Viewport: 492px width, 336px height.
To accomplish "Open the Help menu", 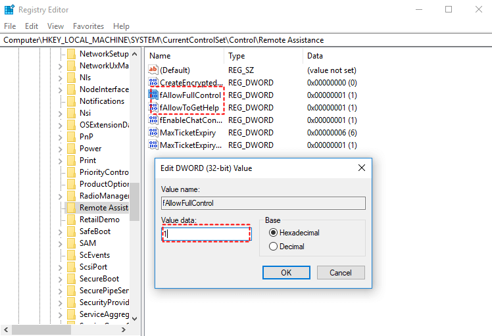I will [121, 26].
